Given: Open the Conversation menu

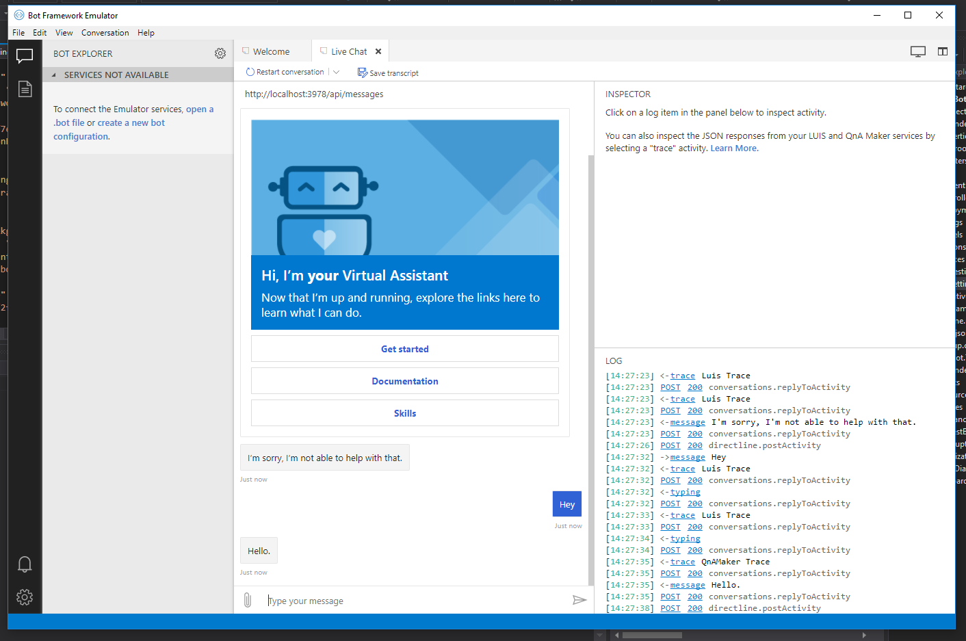Looking at the screenshot, I should pos(105,32).
